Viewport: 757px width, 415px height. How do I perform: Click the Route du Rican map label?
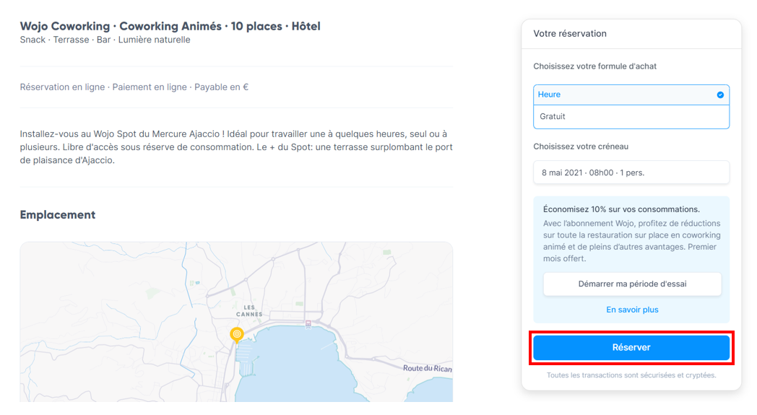point(428,368)
